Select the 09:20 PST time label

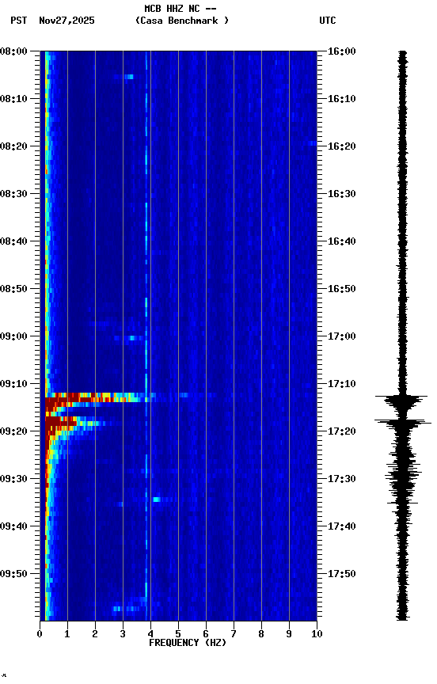click(x=13, y=431)
